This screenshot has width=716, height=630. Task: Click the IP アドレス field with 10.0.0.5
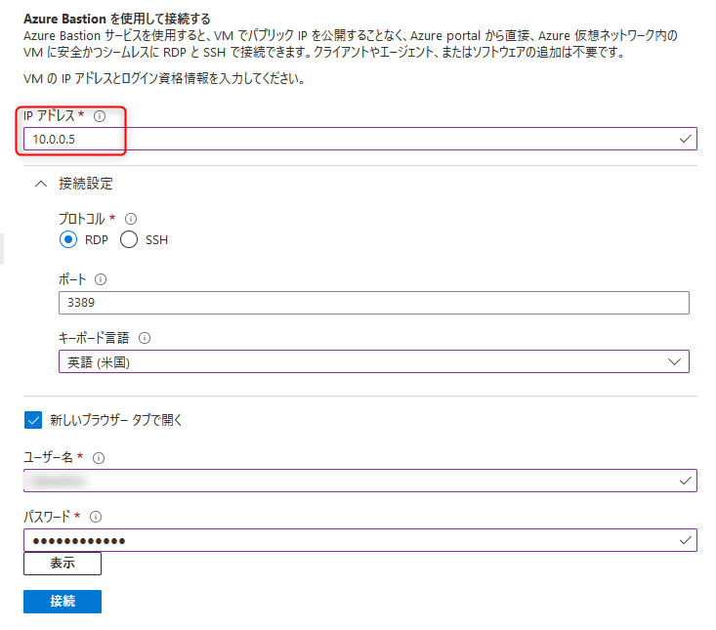(x=359, y=139)
